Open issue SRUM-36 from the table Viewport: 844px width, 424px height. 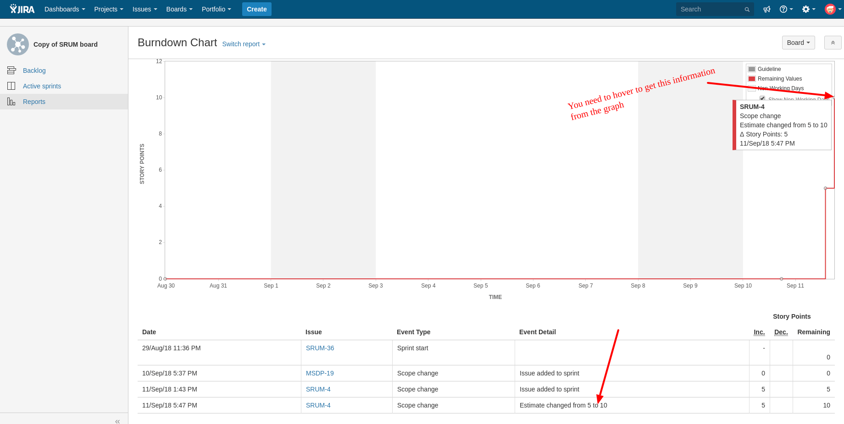[x=320, y=348]
